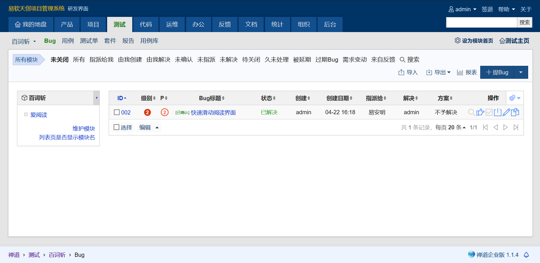This screenshot has width=540, height=263.
Task: Click the 签退 sign-out link
Action: click(487, 9)
